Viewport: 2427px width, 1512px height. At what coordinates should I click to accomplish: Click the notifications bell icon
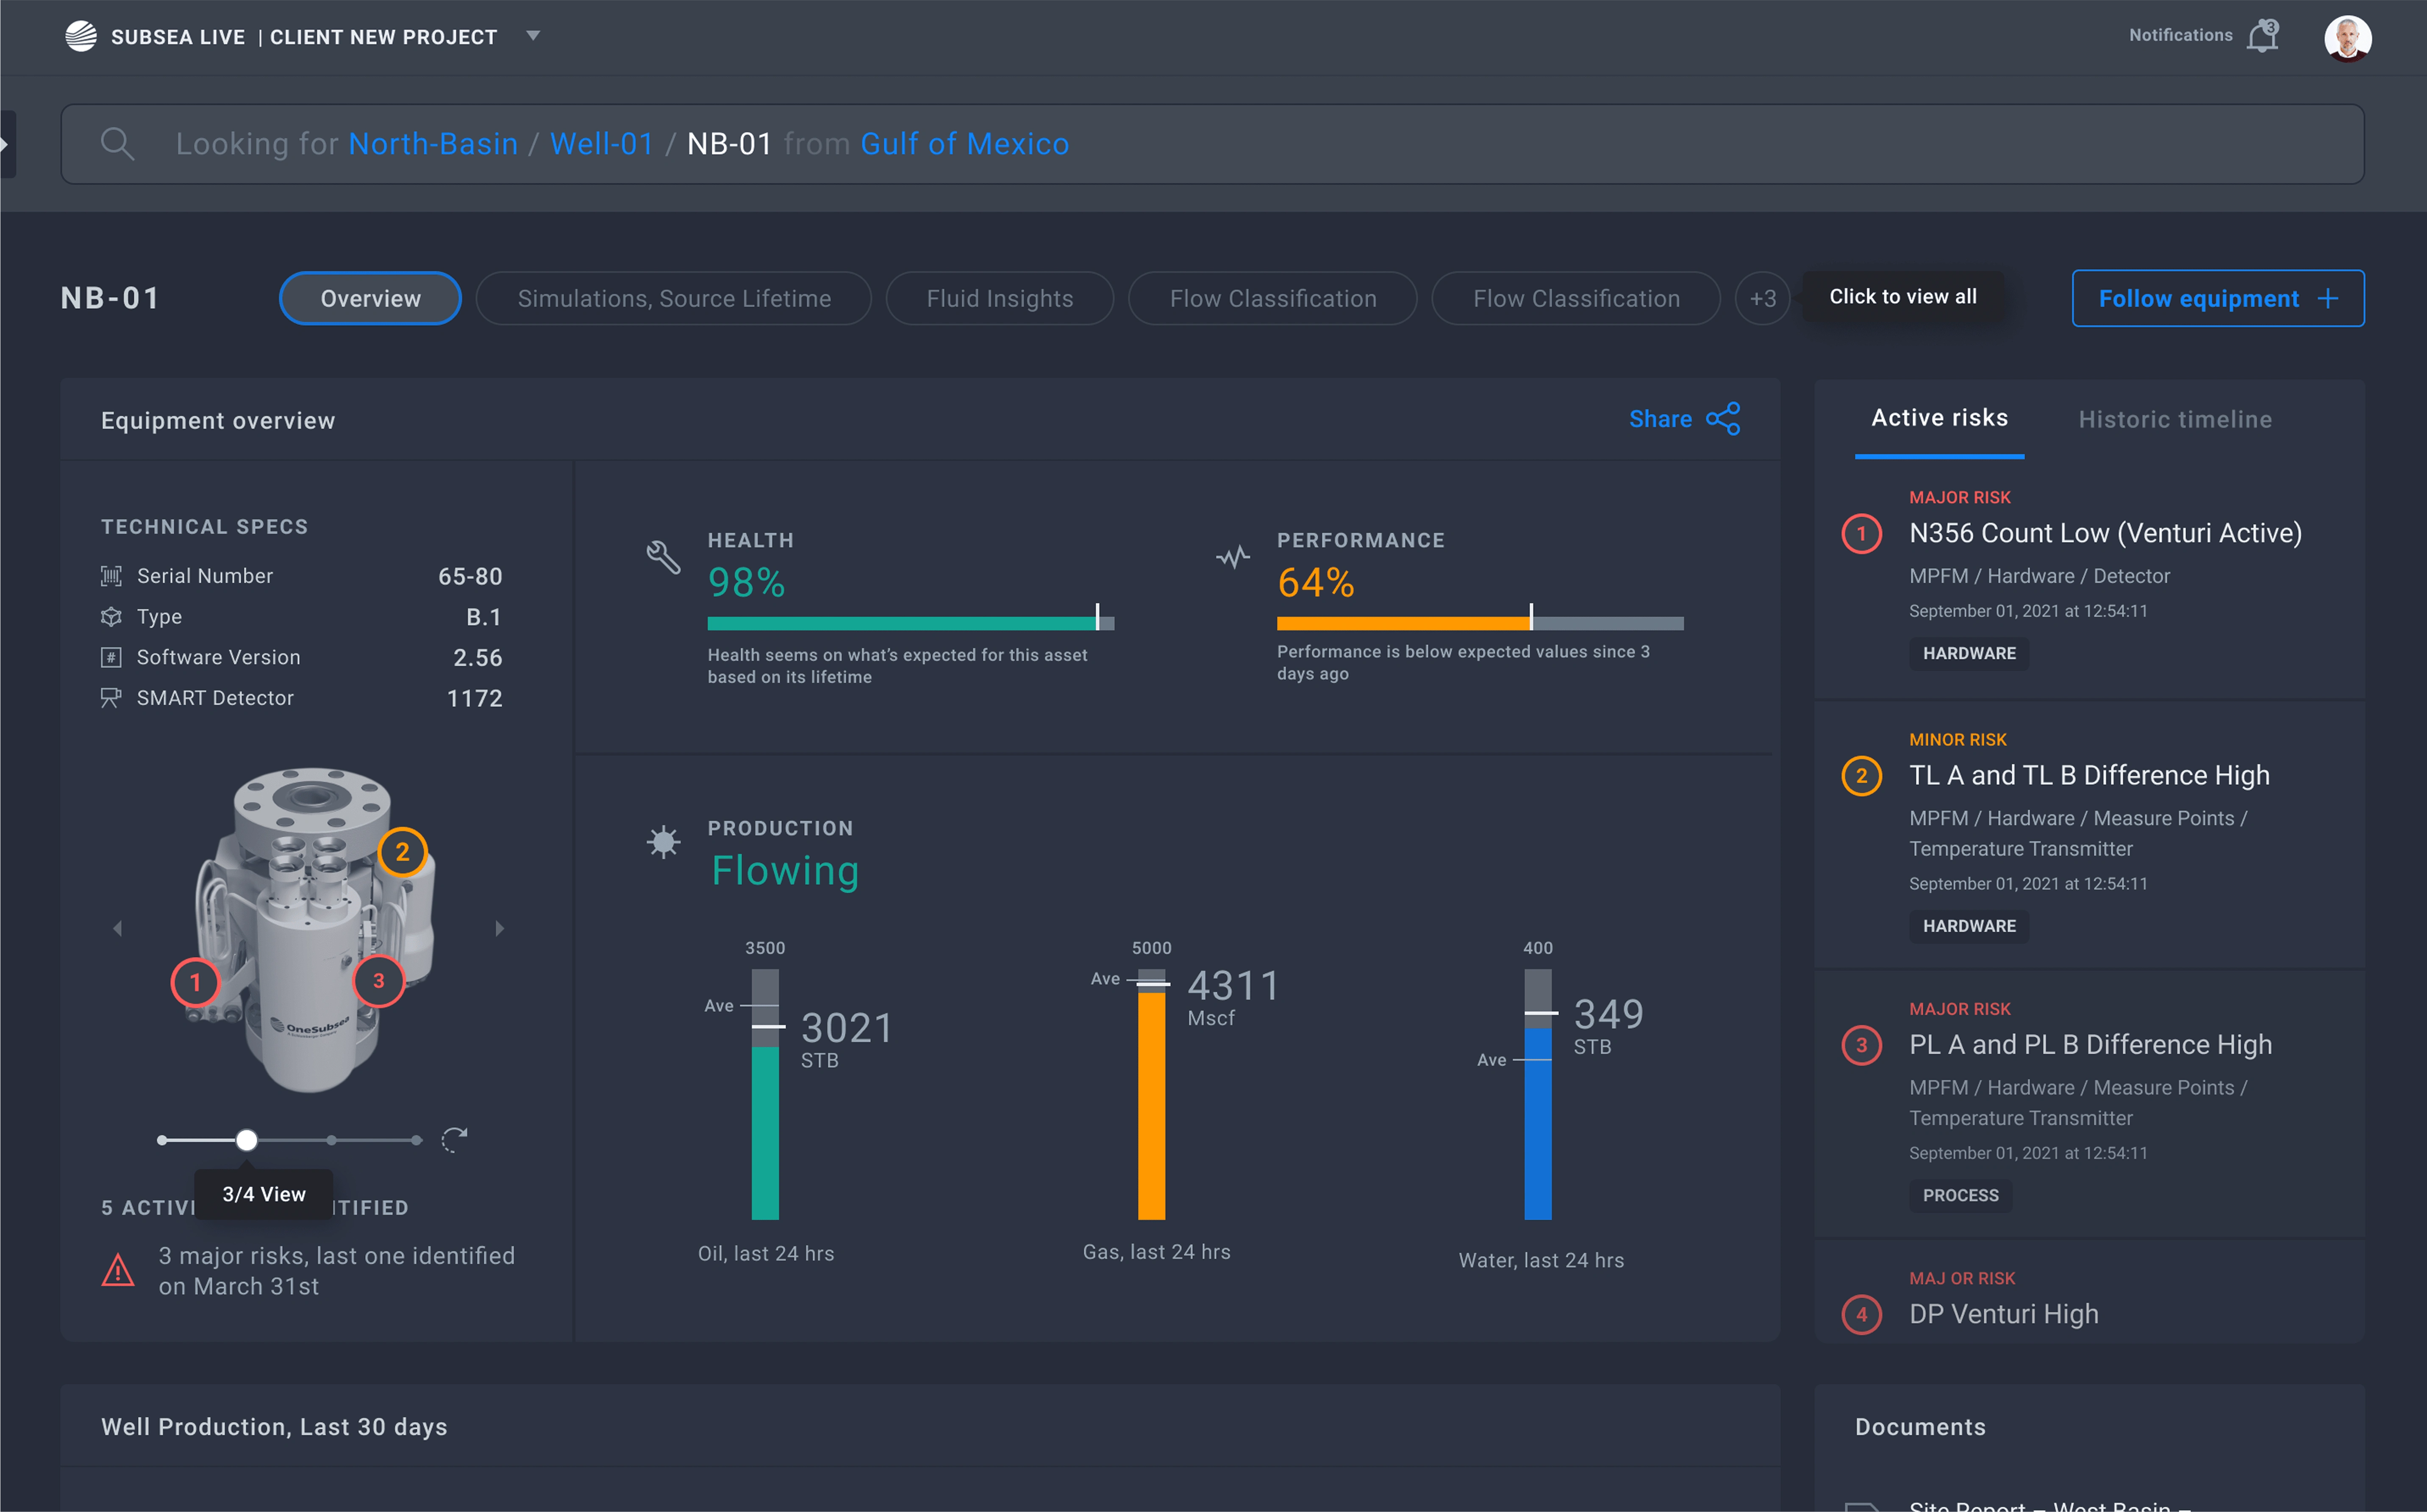tap(2262, 37)
